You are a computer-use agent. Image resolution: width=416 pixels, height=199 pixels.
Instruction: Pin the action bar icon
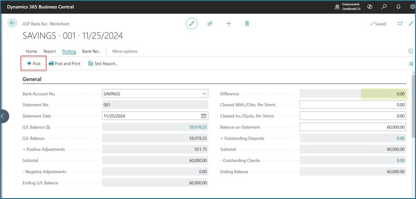410,64
